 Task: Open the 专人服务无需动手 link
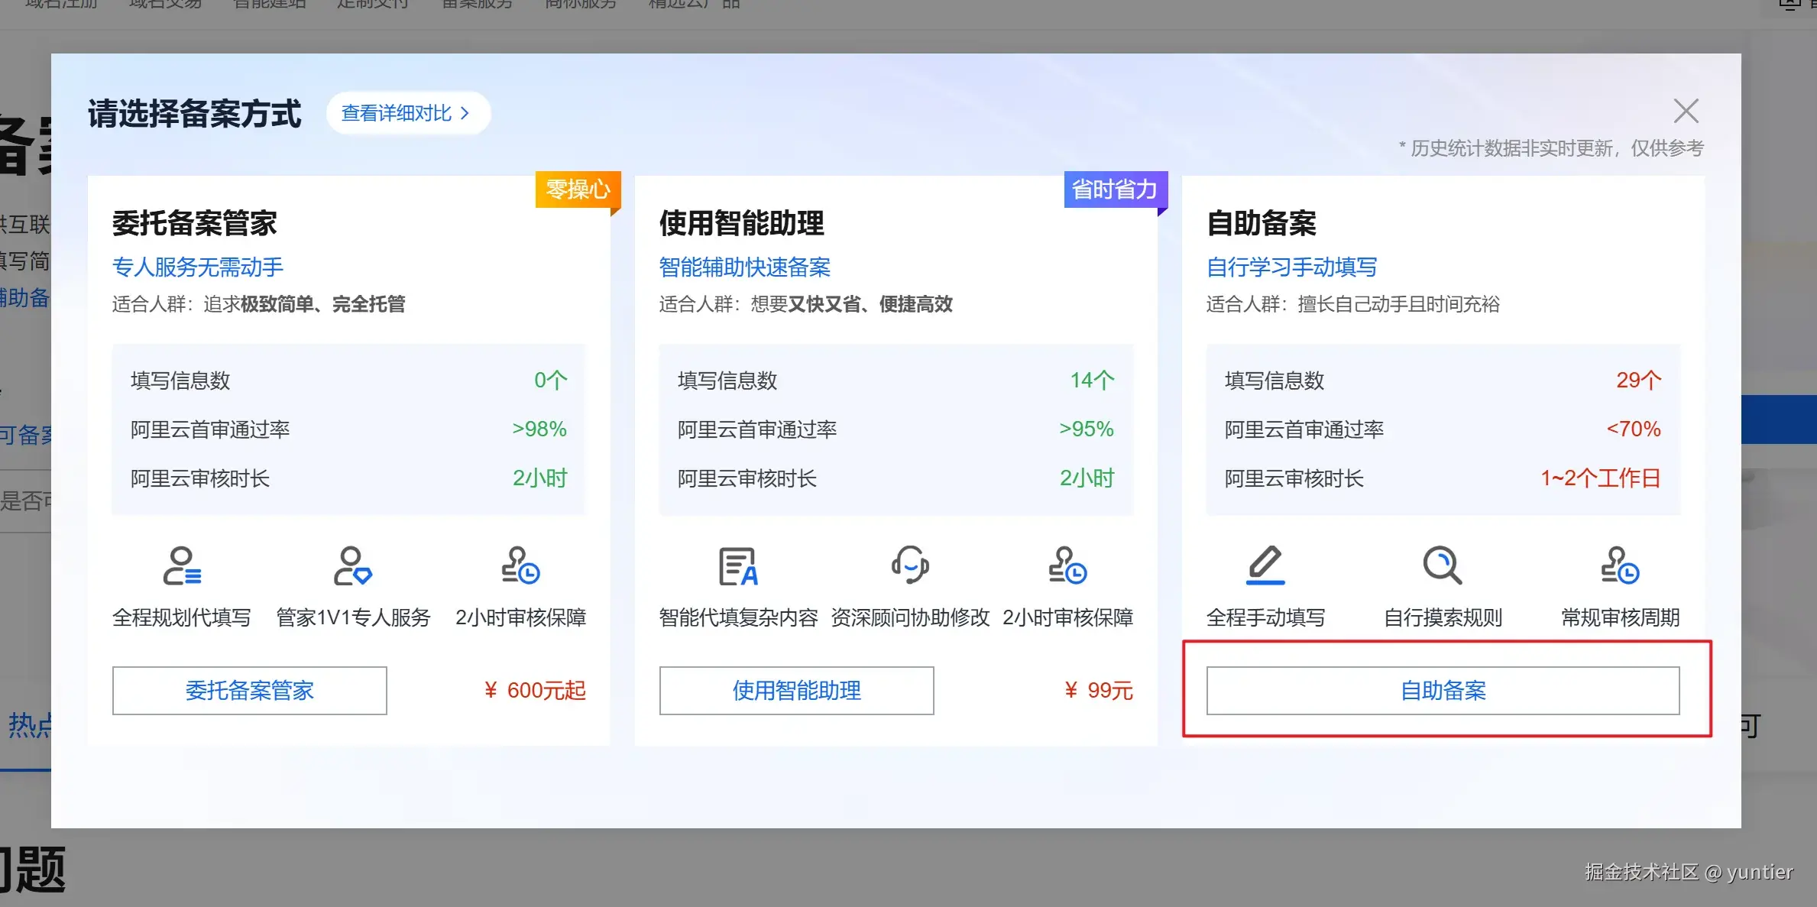[197, 267]
